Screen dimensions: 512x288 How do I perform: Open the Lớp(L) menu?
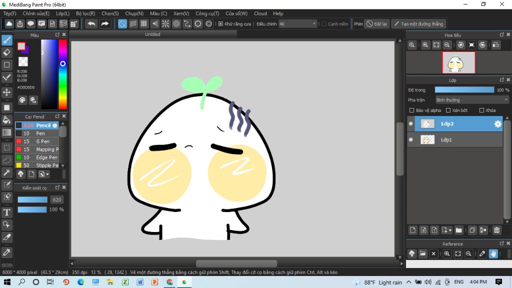click(x=62, y=13)
